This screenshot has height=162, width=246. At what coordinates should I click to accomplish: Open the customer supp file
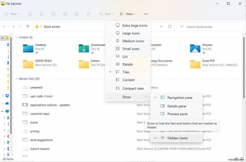40,114
